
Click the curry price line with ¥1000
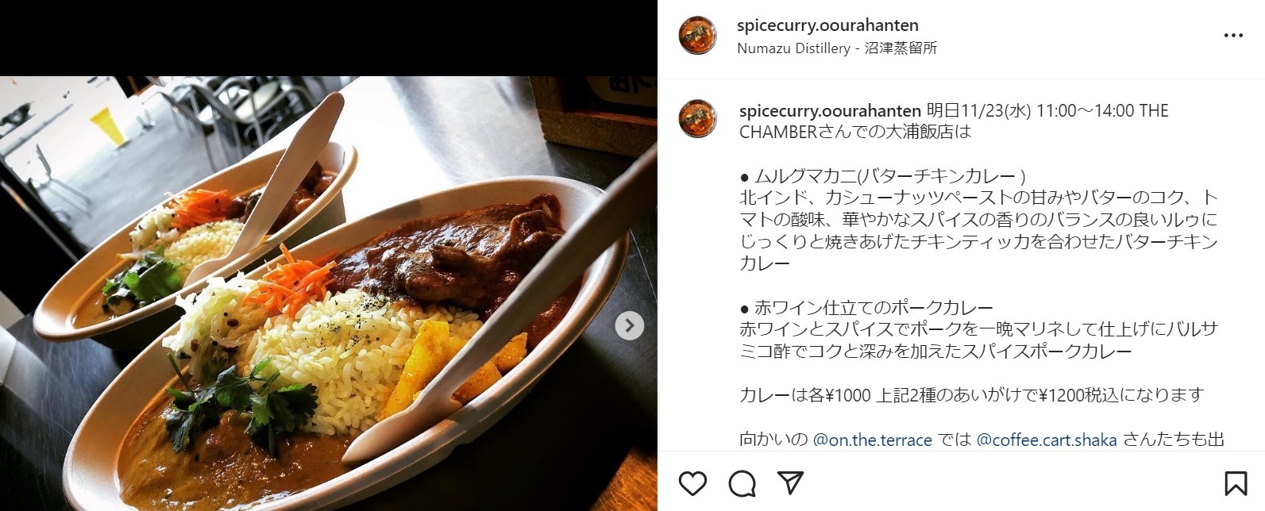click(x=972, y=395)
